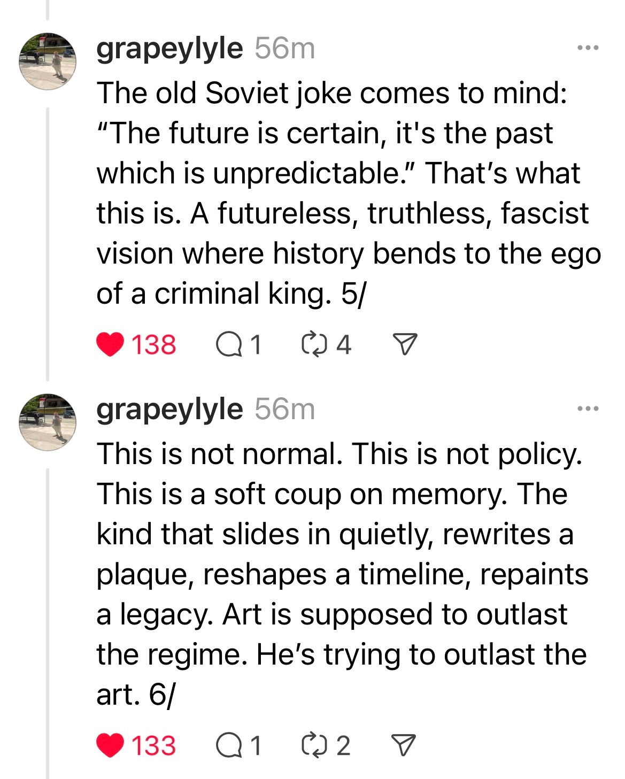Open the post about the old Soviet joke
The height and width of the screenshot is (779, 625).
(342, 192)
